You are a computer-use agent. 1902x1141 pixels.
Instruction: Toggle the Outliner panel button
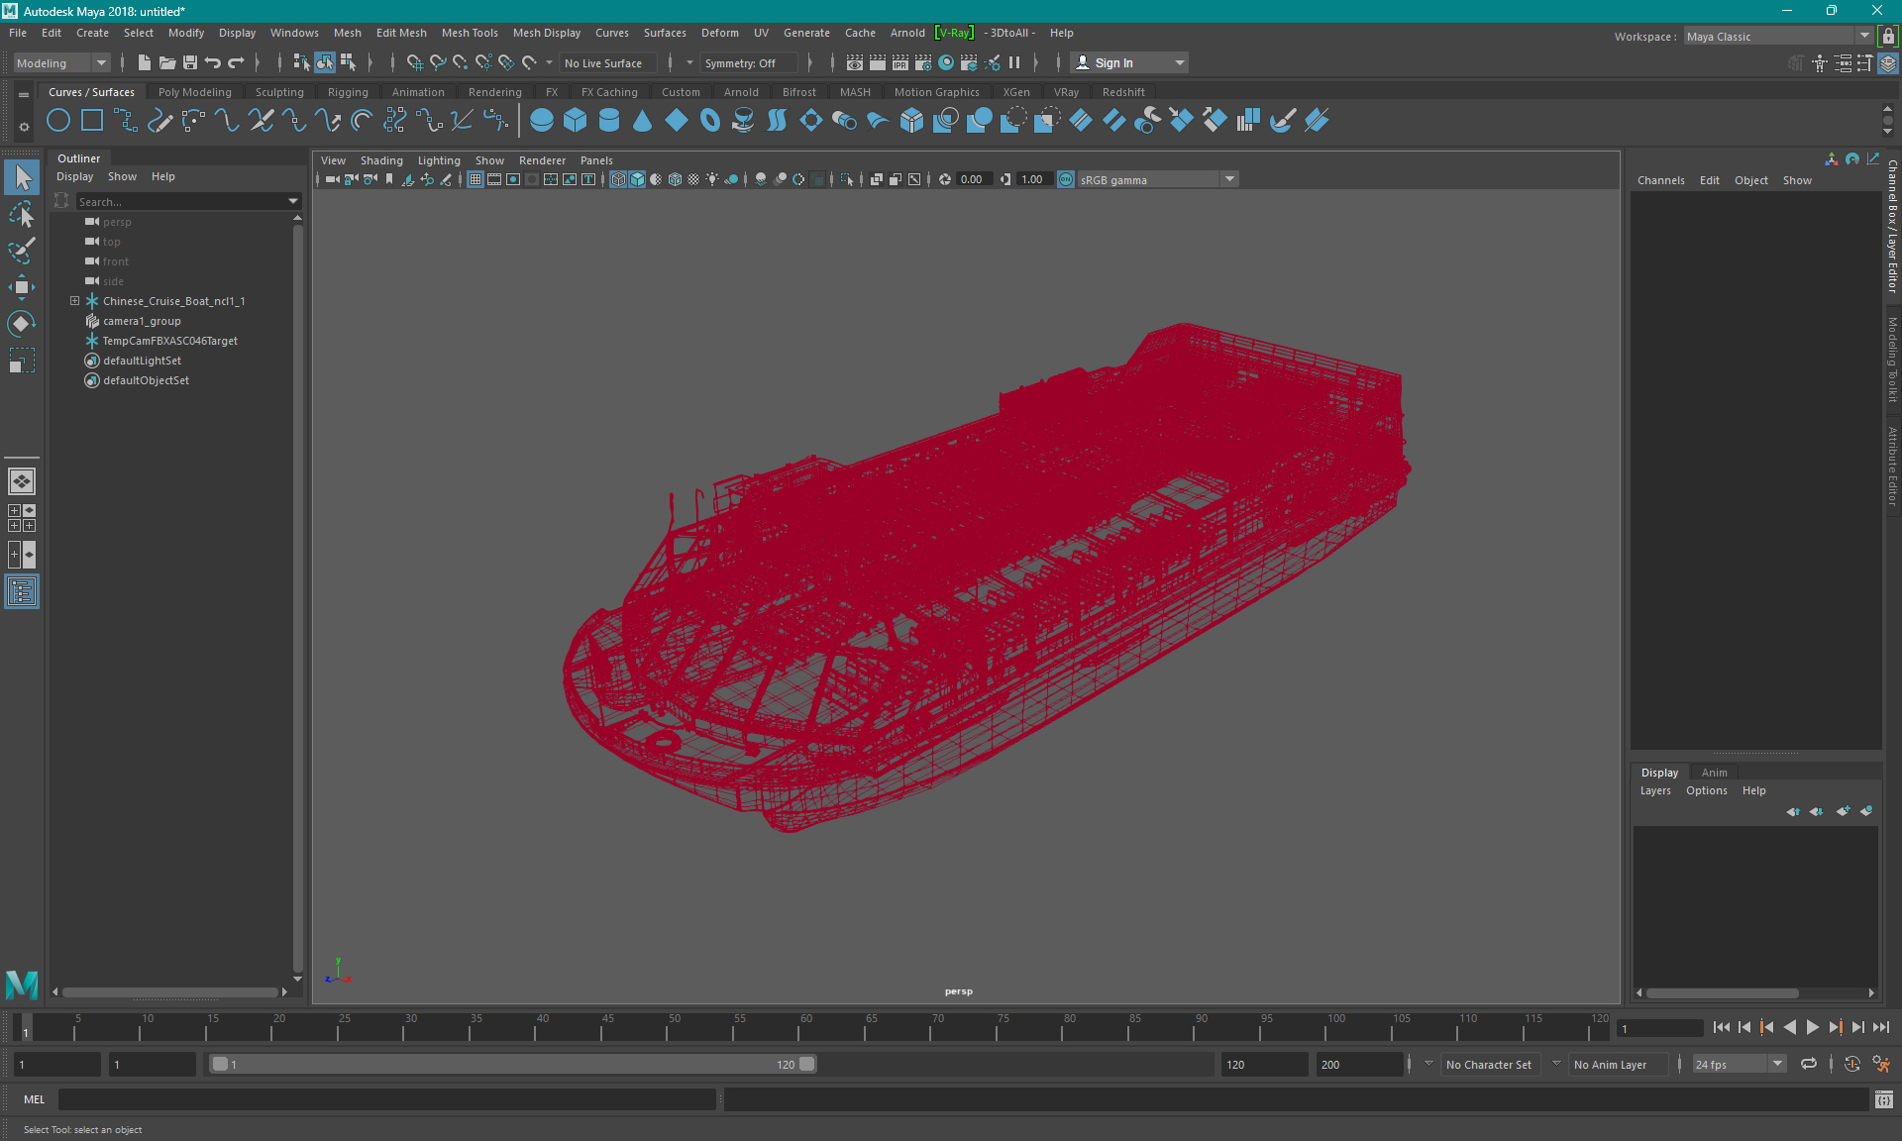[x=22, y=592]
